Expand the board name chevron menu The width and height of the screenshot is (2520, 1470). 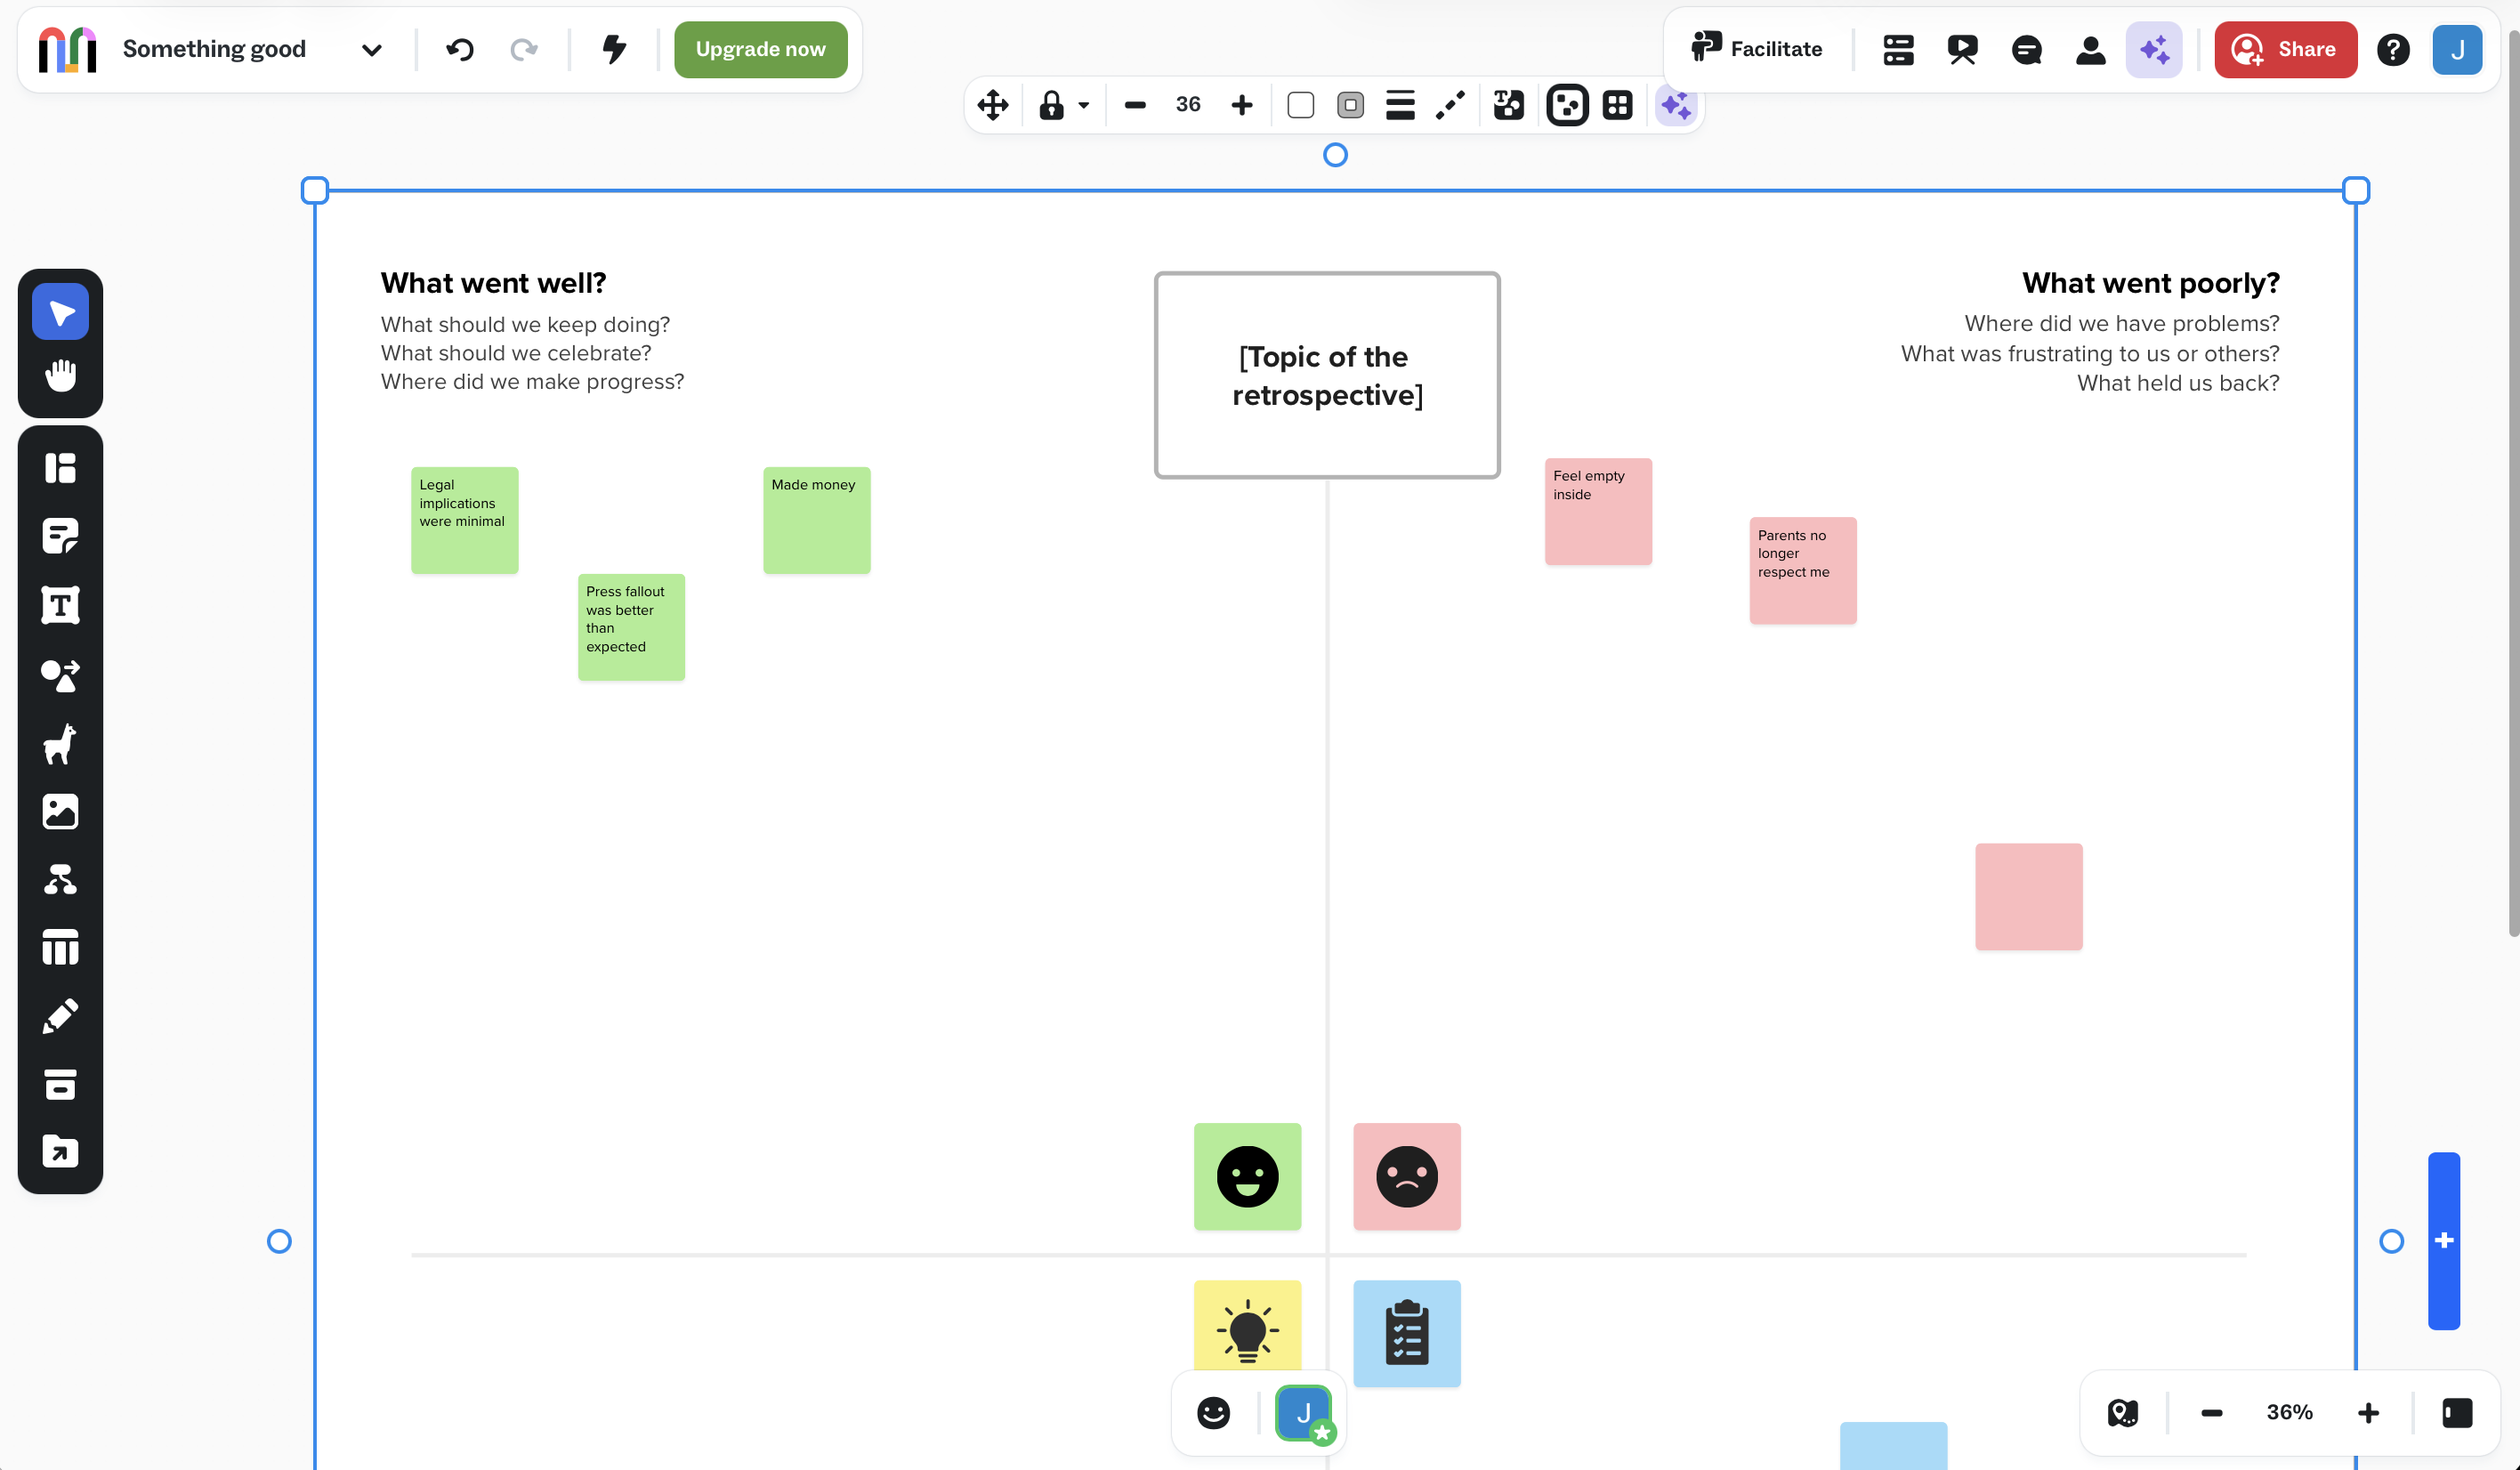point(371,50)
